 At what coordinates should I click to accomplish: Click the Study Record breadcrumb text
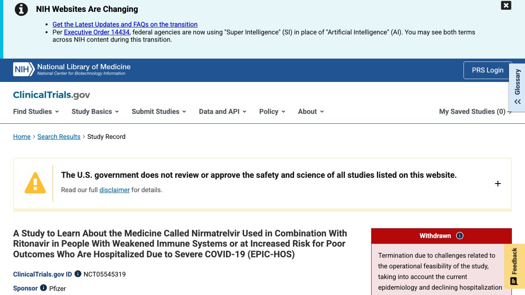(x=106, y=137)
